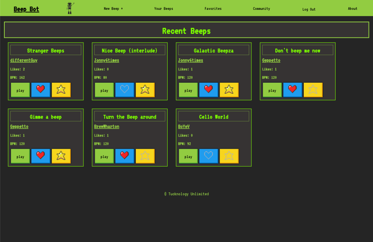This screenshot has height=242, width=373.
Task: Click heart icon on Galactic Beepza
Action: tap(208, 90)
